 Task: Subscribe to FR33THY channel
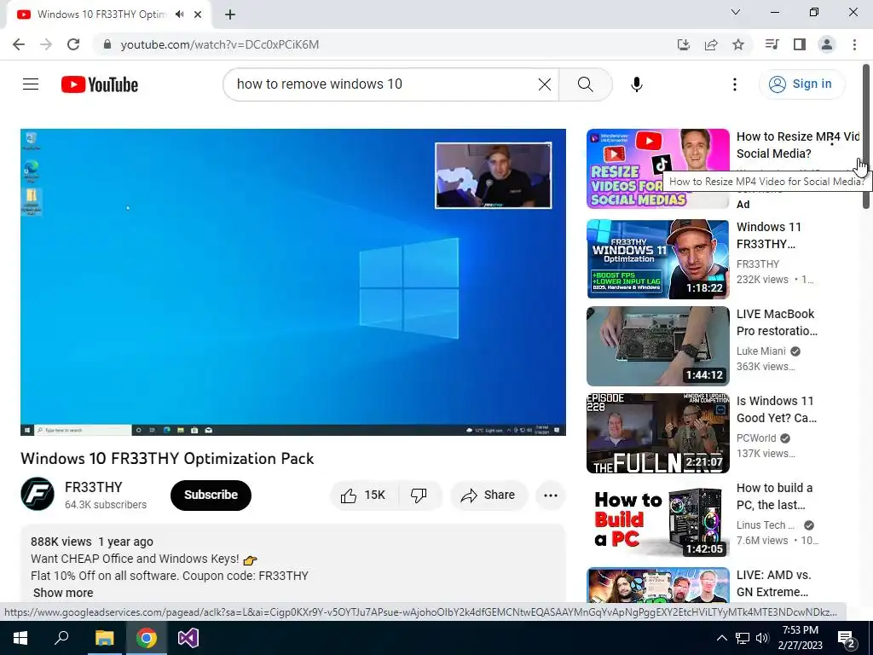[x=211, y=495]
